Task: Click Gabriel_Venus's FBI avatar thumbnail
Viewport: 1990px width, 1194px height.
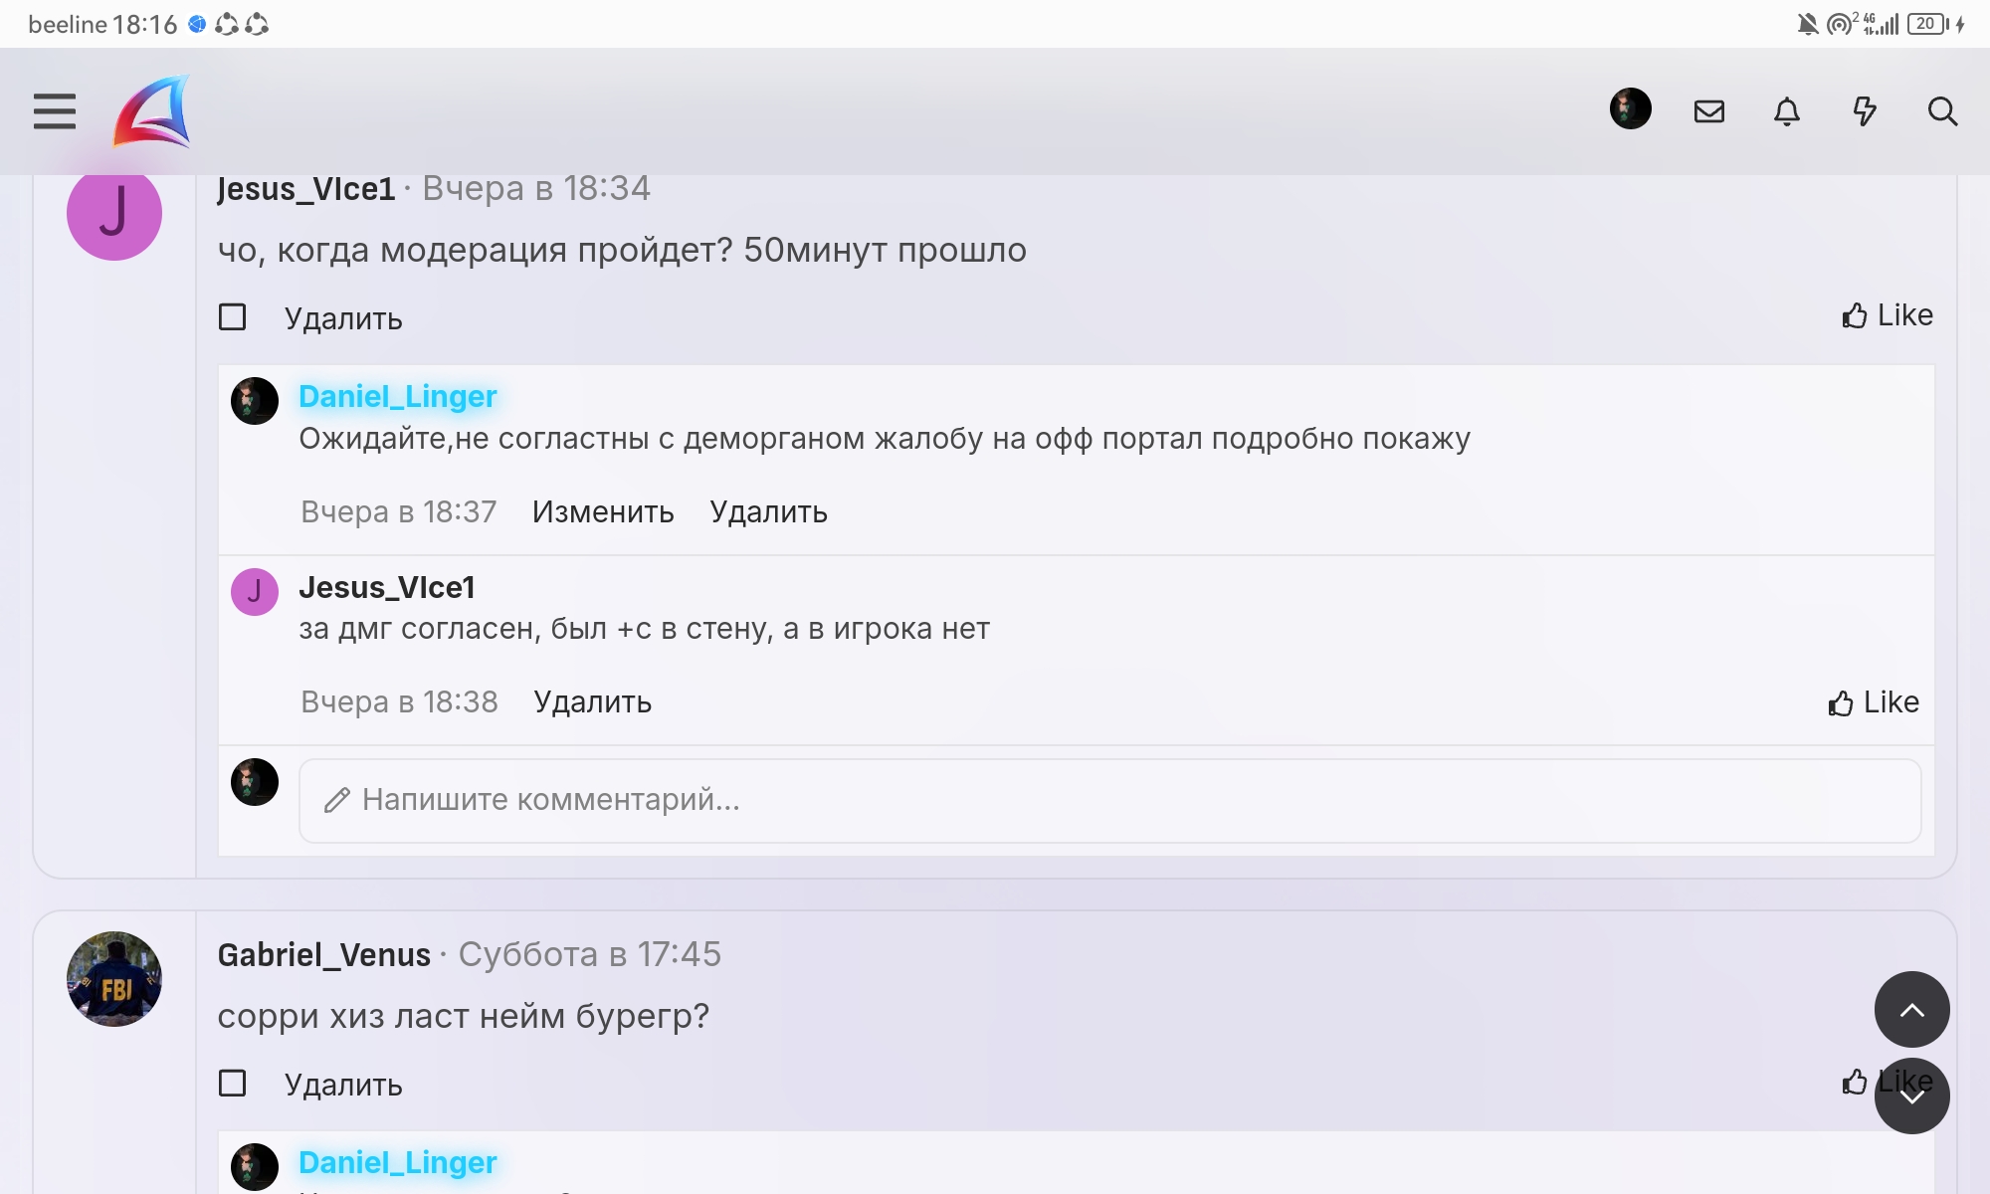Action: coord(114,979)
